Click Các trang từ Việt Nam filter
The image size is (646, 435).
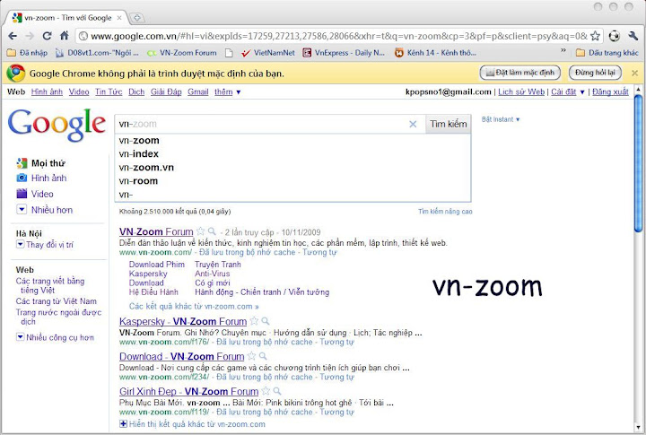coord(56,301)
